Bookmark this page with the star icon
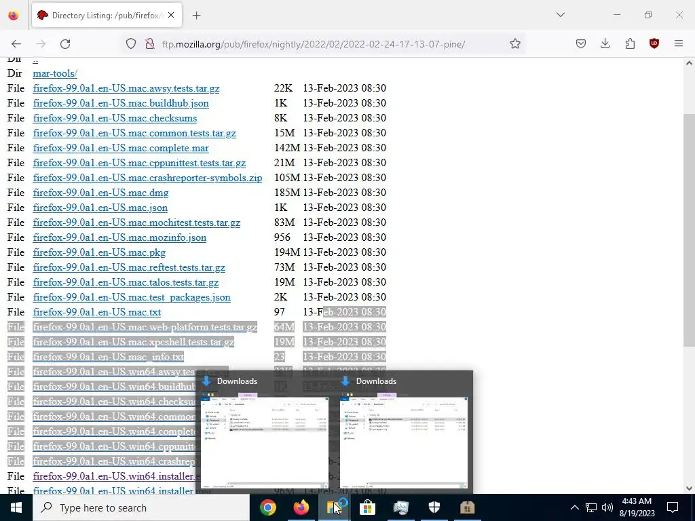 [x=514, y=43]
